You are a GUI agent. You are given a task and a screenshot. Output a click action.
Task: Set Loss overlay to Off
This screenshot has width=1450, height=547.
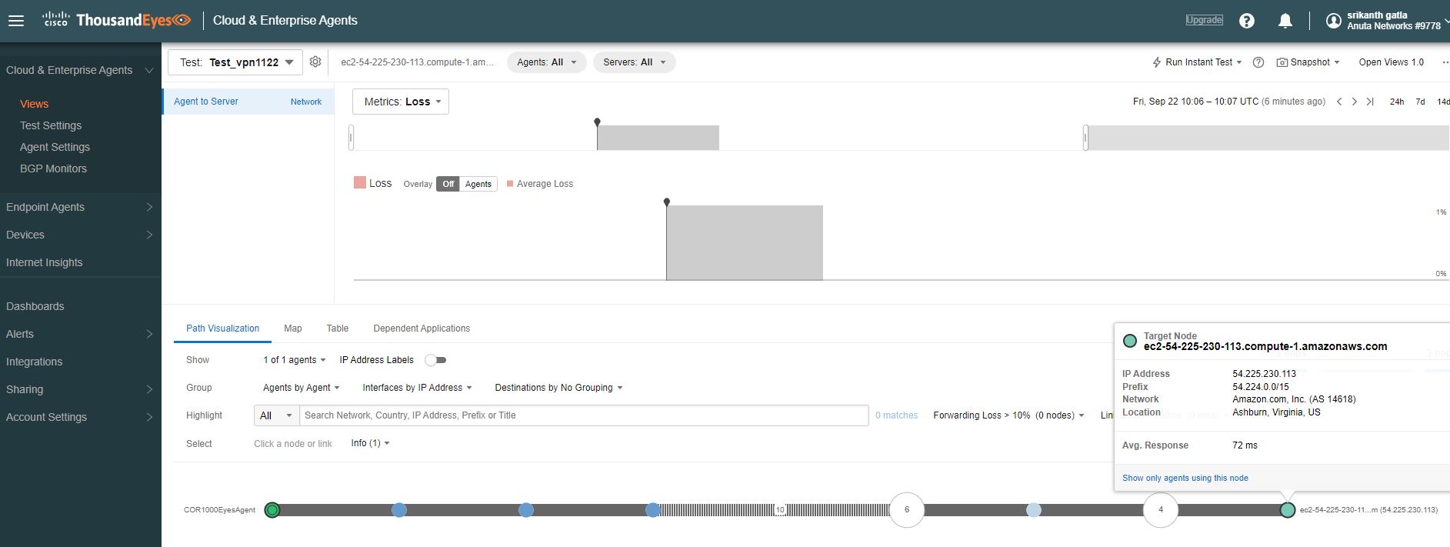[448, 184]
